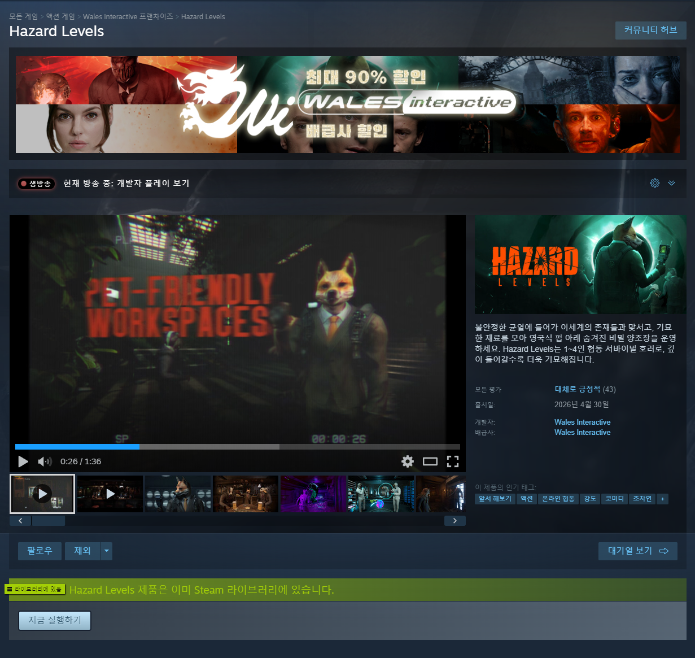Select 온라인 협동 tag
695x658 pixels.
(558, 499)
